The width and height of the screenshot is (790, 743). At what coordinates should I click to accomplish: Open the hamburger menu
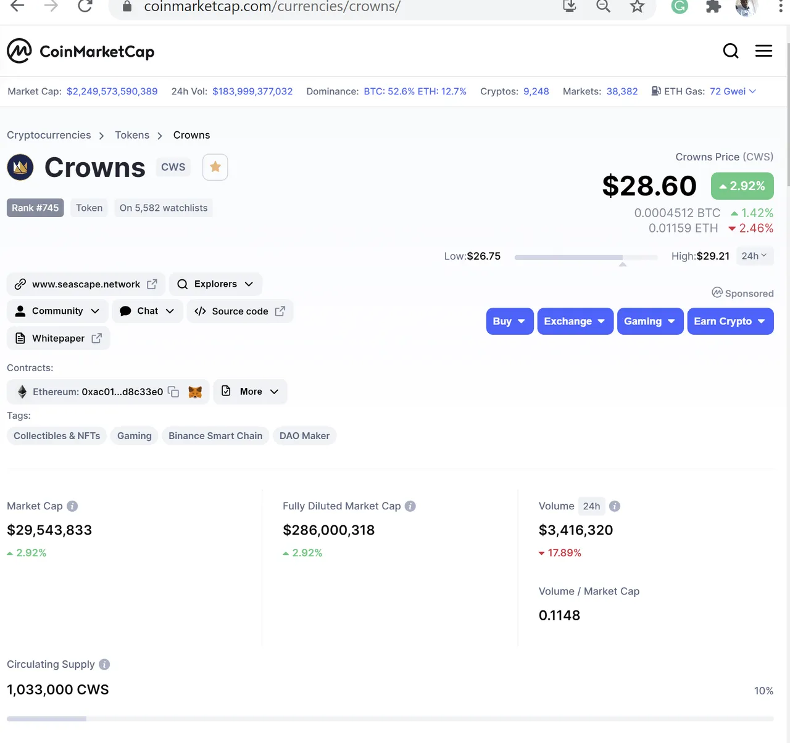tap(763, 51)
